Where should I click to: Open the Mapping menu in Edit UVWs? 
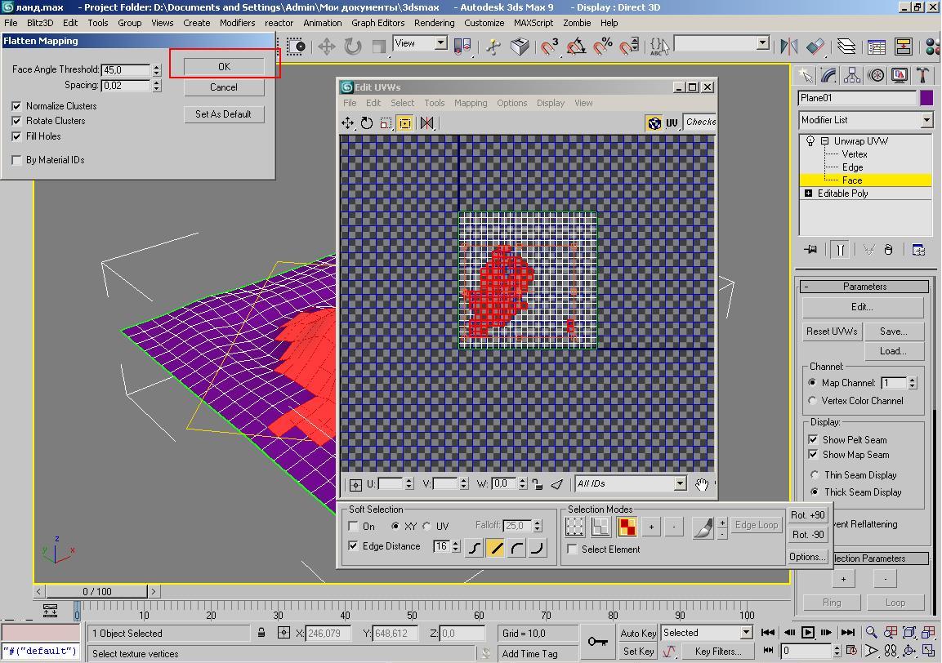coord(470,103)
